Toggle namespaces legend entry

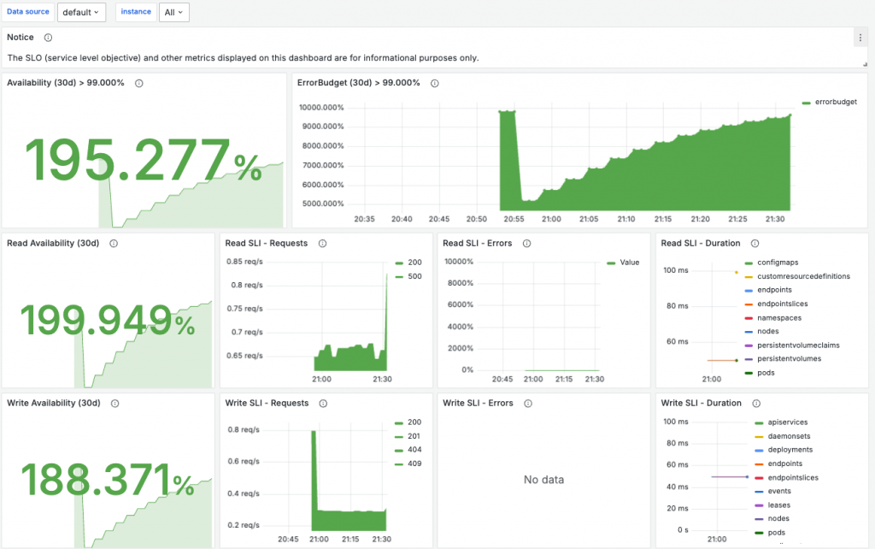point(779,318)
